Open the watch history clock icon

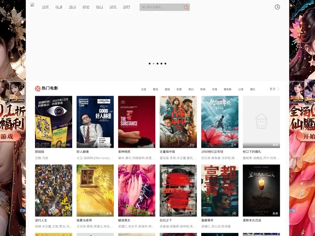tap(277, 7)
